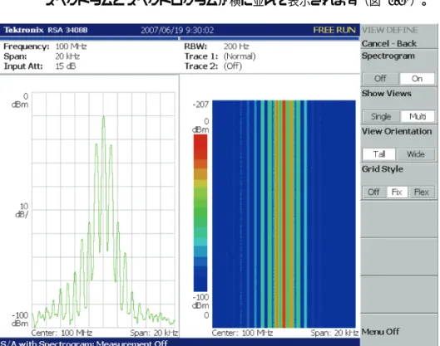Click the spectrogram color scale bar
The height and width of the screenshot is (346, 440).
pos(200,212)
